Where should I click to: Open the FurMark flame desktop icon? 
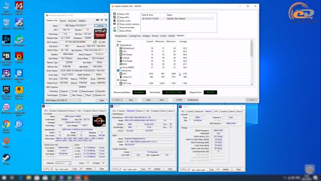click(x=19, y=57)
